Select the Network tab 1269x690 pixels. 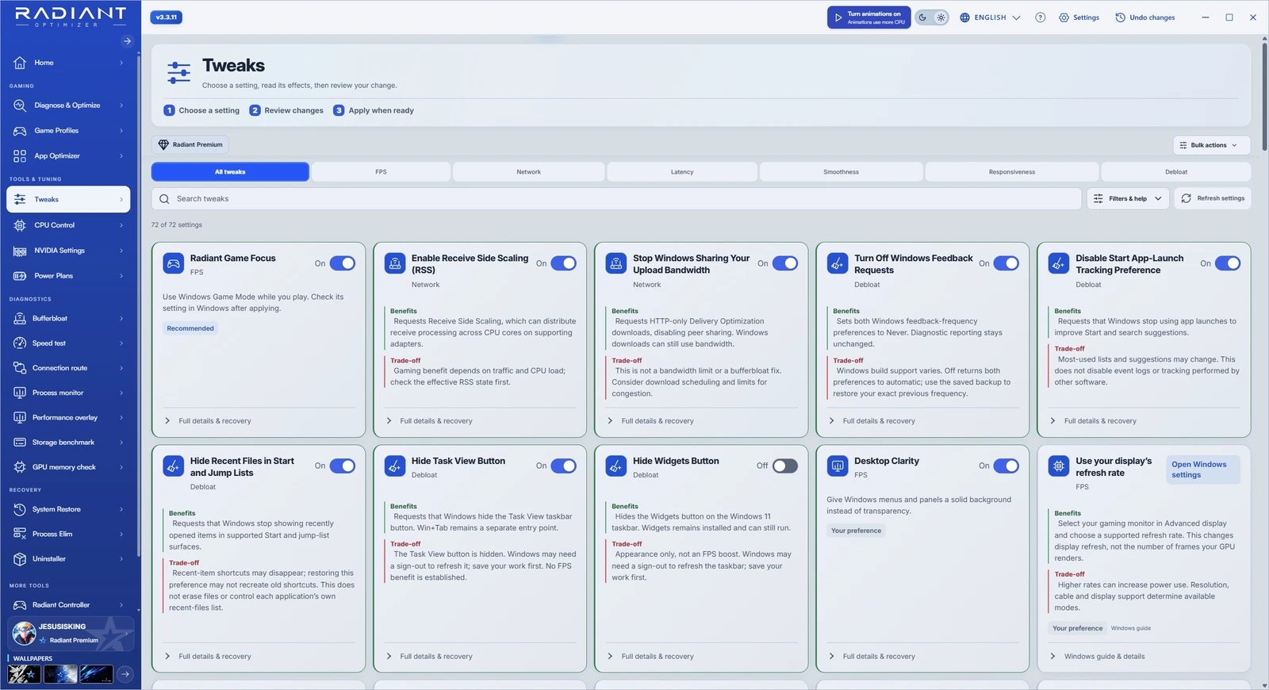pyautogui.click(x=529, y=172)
